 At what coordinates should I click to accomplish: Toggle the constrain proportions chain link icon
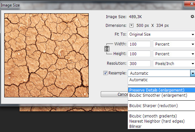(x=106, y=49)
